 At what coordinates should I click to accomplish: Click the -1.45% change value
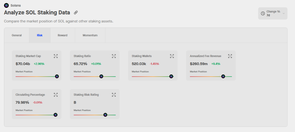(154, 64)
